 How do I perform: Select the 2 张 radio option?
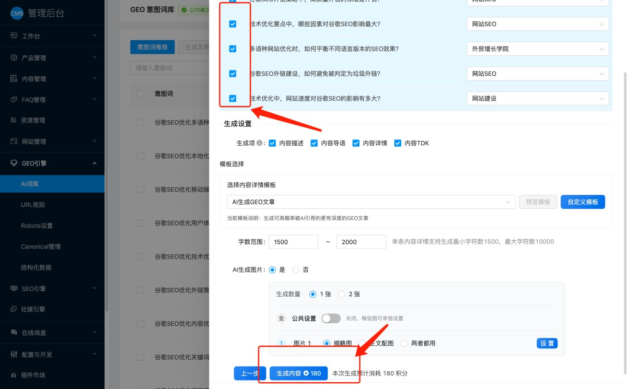click(342, 294)
